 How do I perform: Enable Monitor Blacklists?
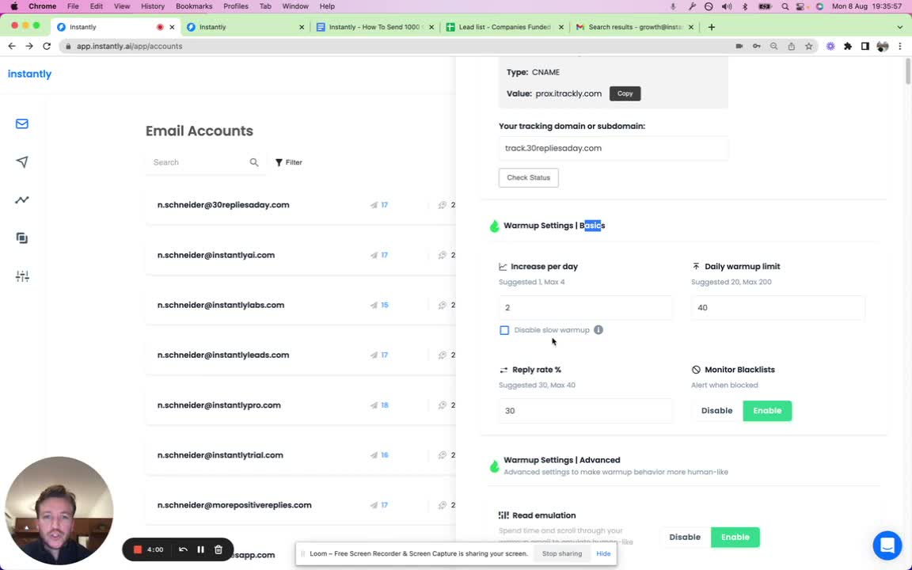click(767, 411)
